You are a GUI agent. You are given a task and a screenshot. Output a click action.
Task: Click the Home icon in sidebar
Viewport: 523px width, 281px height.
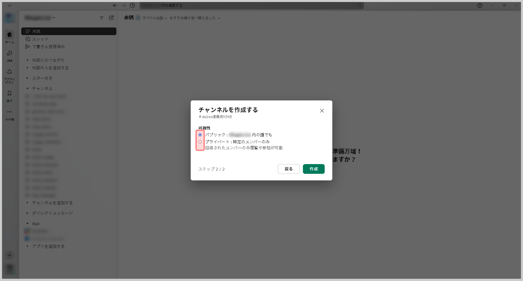tap(9, 35)
